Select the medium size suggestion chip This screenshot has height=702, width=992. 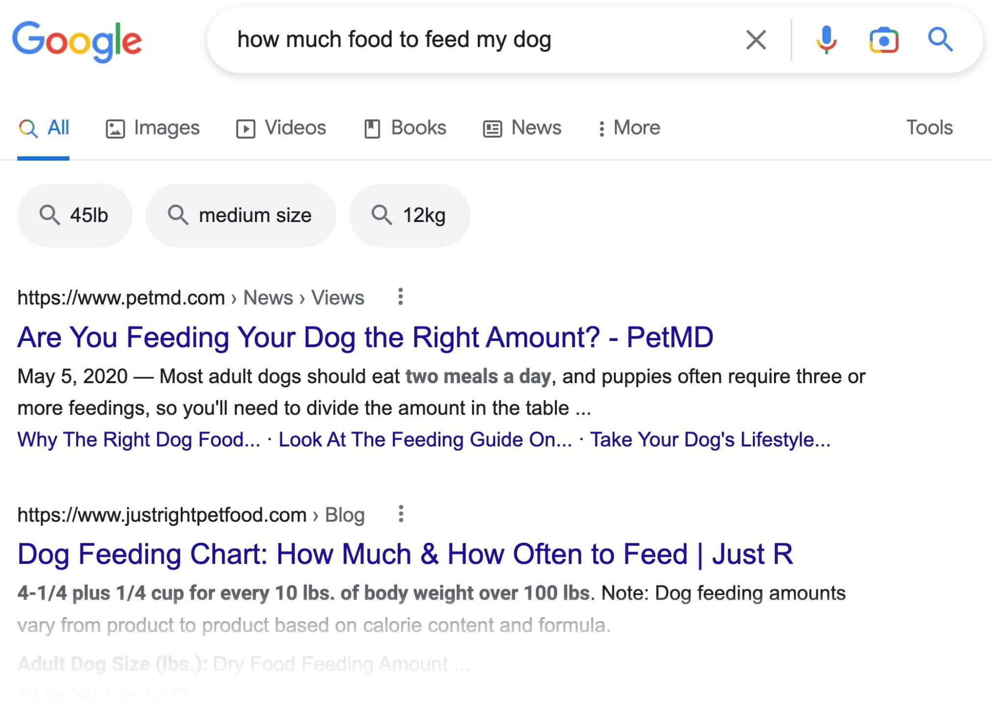241,215
